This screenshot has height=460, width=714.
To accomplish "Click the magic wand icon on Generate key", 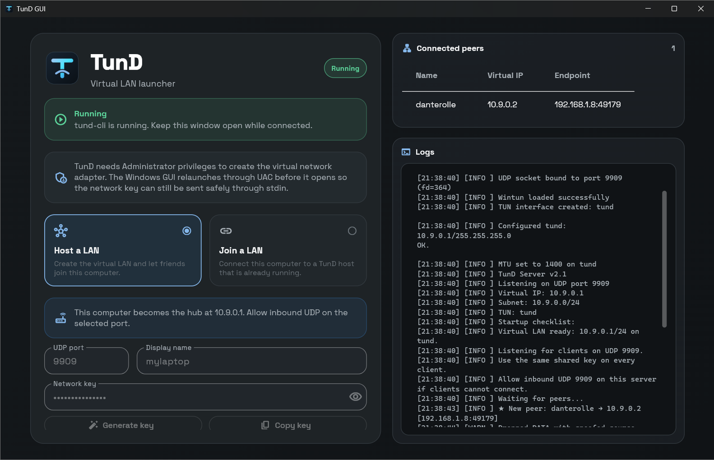I will point(93,425).
